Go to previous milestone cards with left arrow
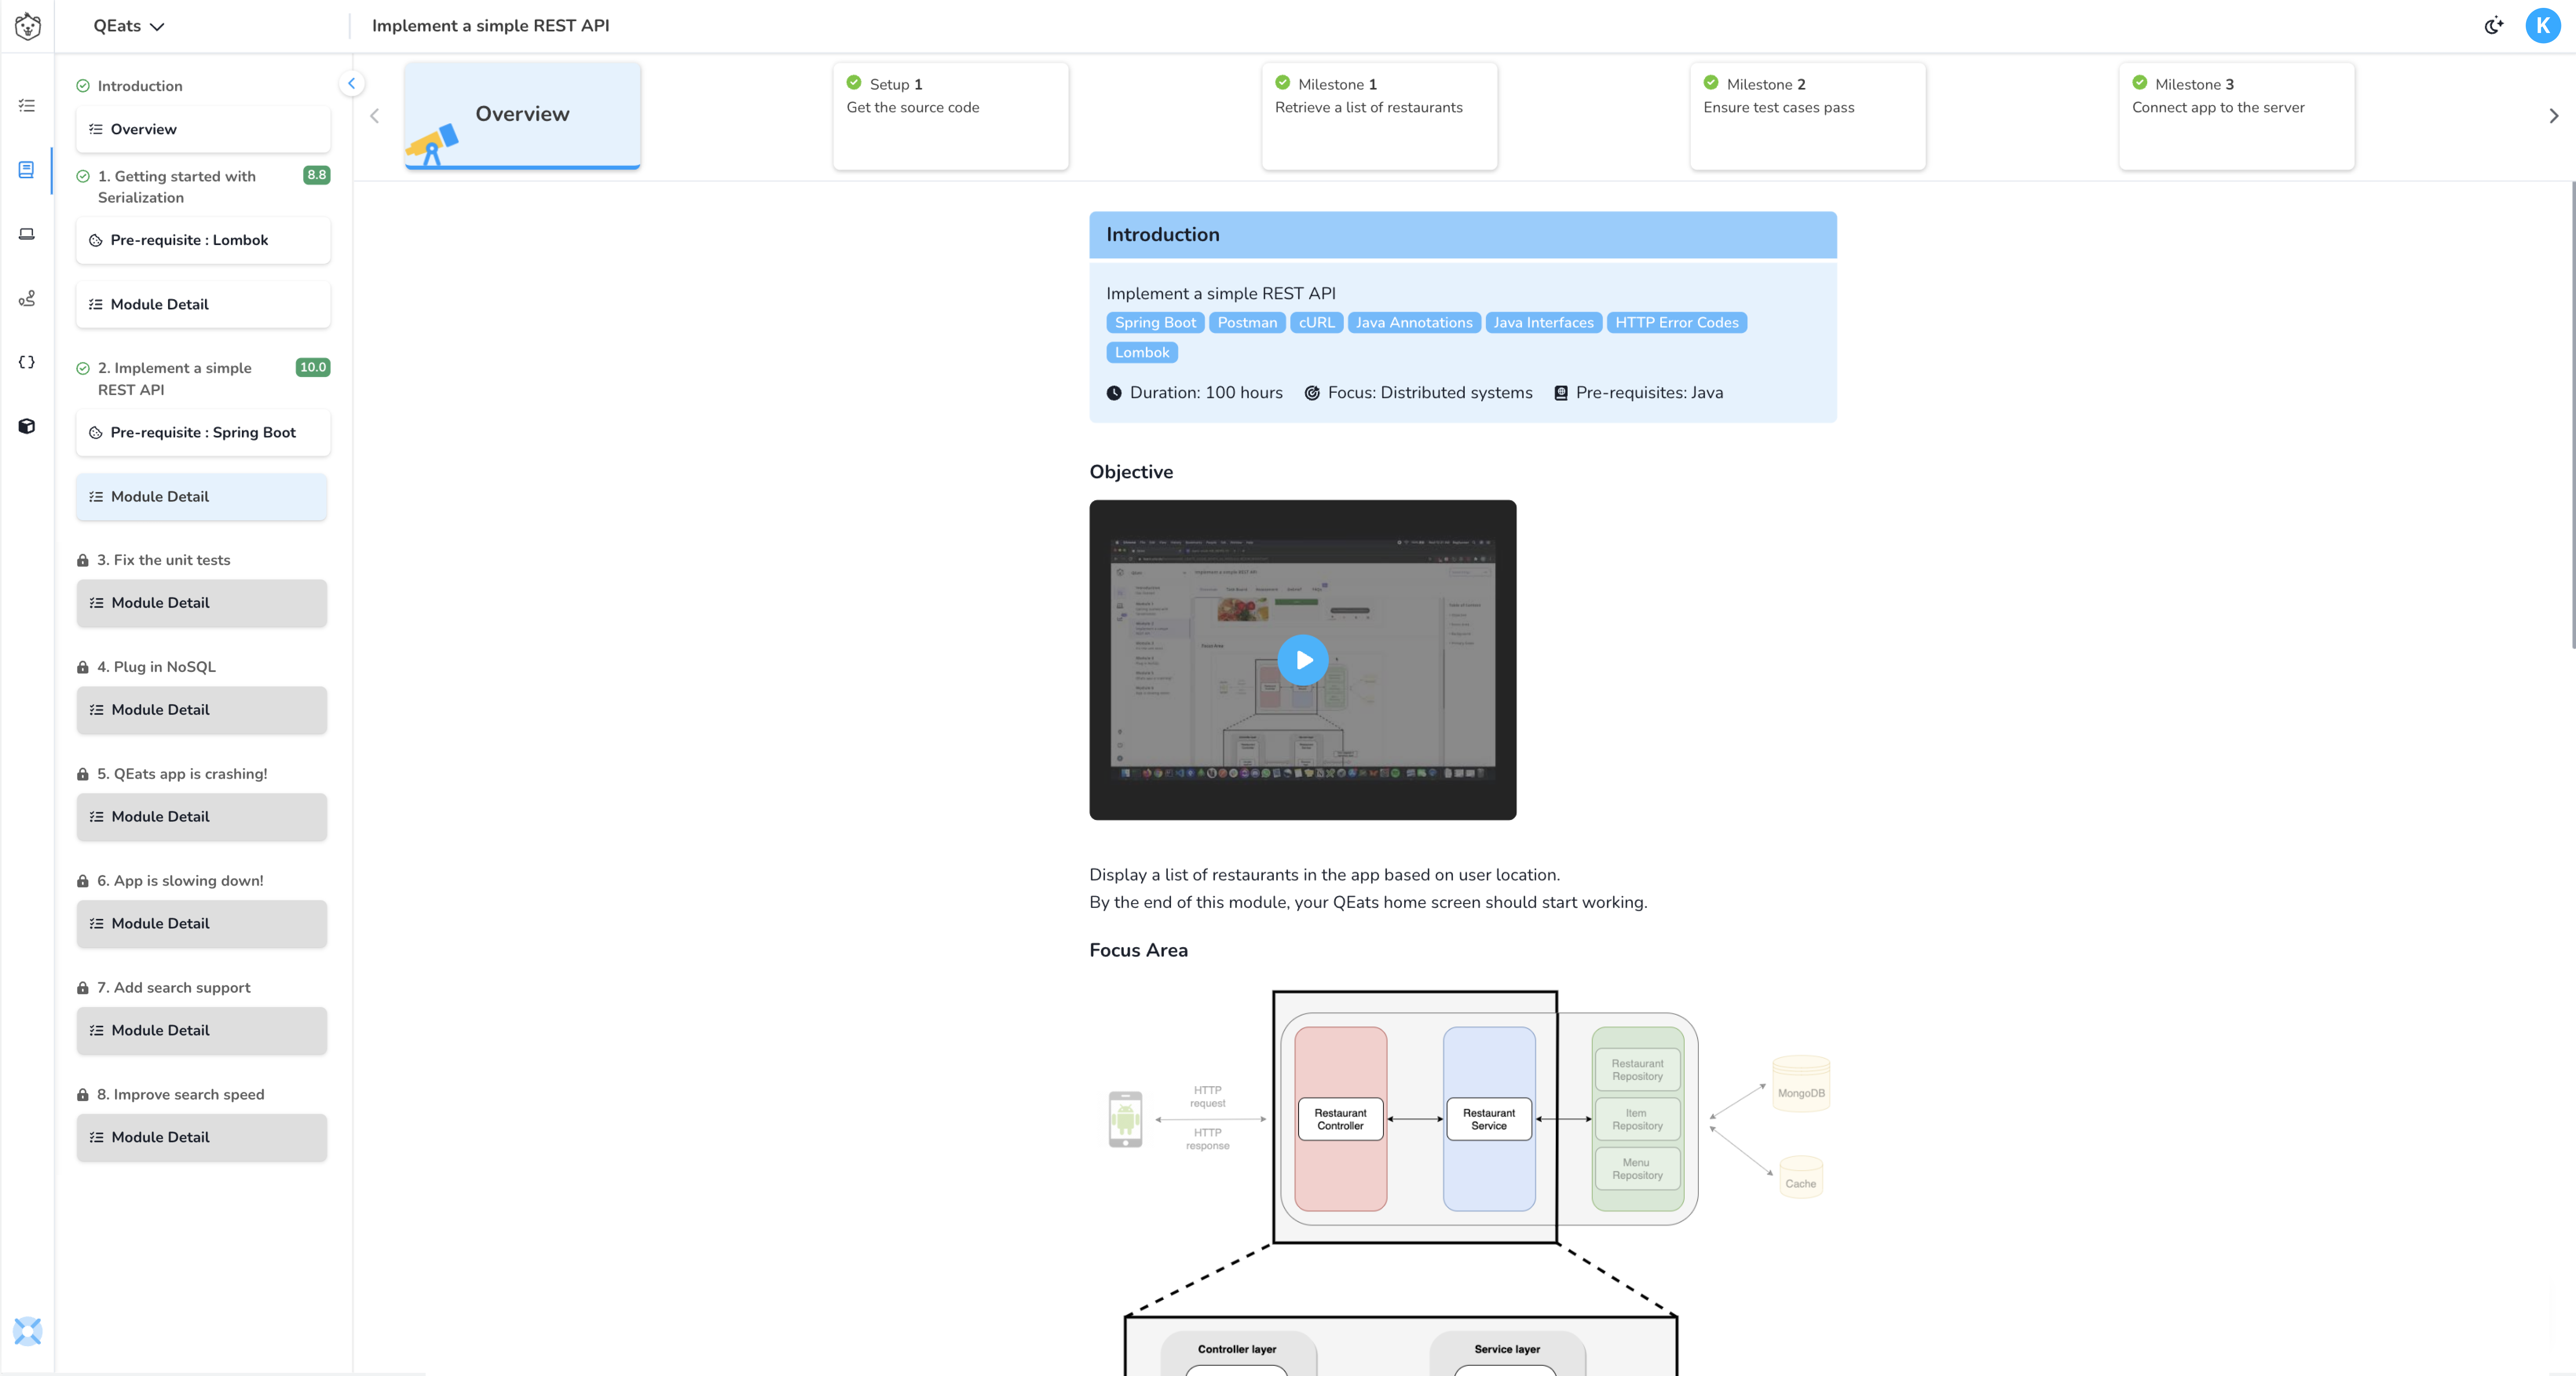The image size is (2576, 1376). click(375, 116)
